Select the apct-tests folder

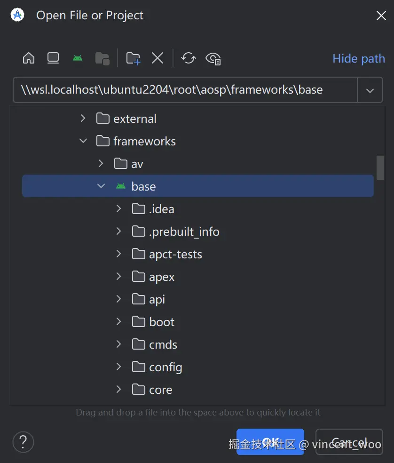pos(175,254)
